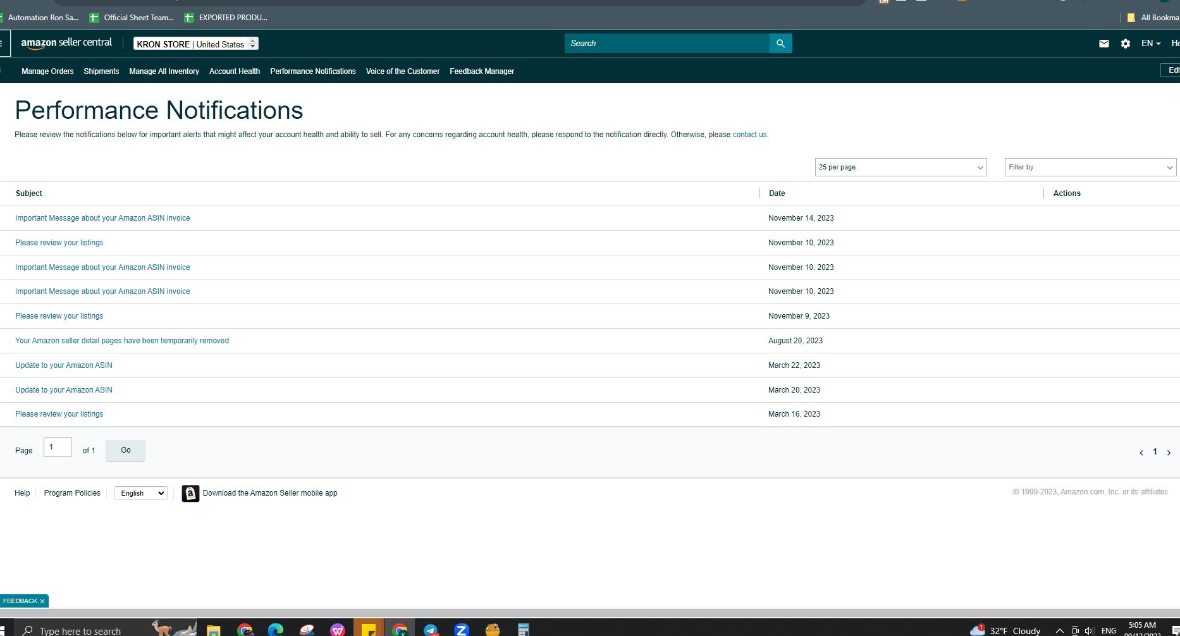Click the Go page button

(x=125, y=450)
